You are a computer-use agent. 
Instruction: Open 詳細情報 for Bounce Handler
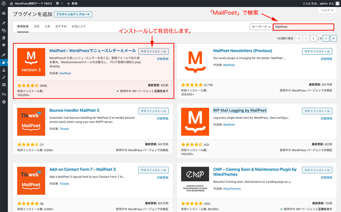point(163,119)
